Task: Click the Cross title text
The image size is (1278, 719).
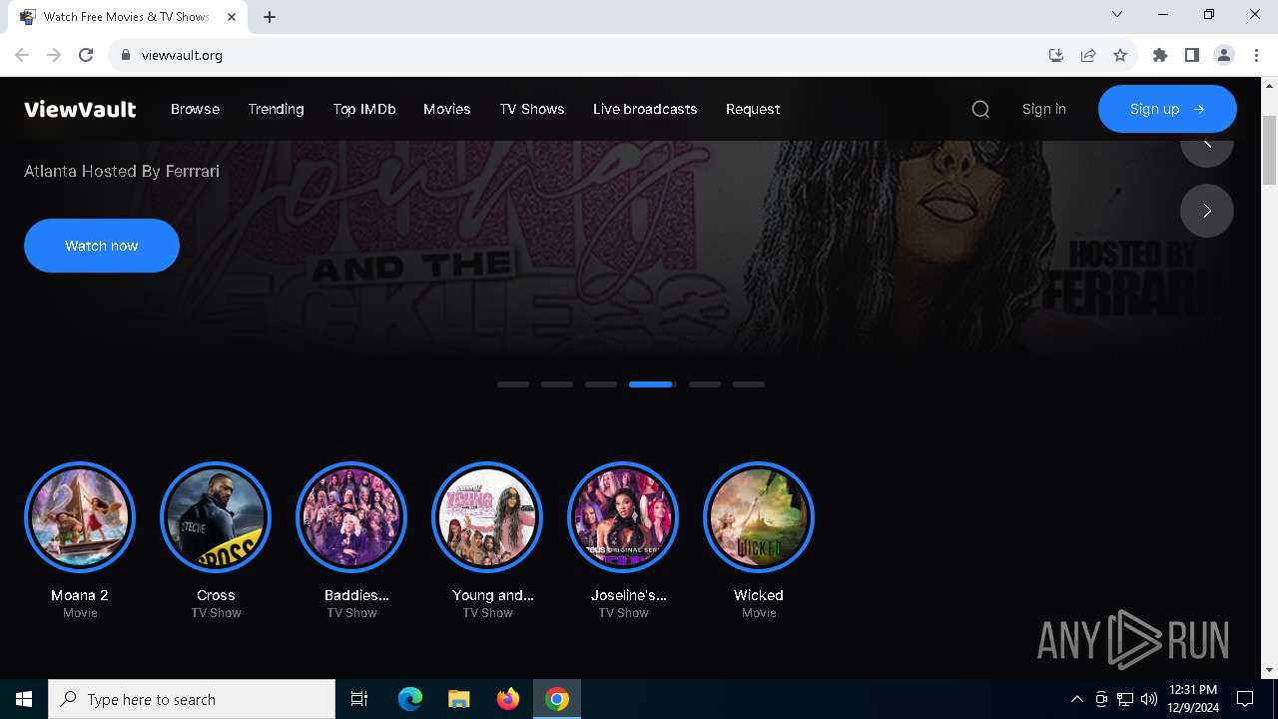Action: (216, 595)
